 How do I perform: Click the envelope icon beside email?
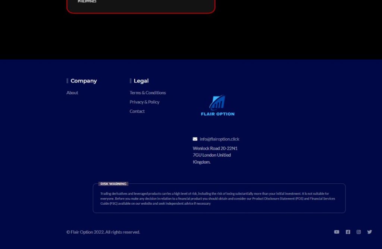point(195,139)
